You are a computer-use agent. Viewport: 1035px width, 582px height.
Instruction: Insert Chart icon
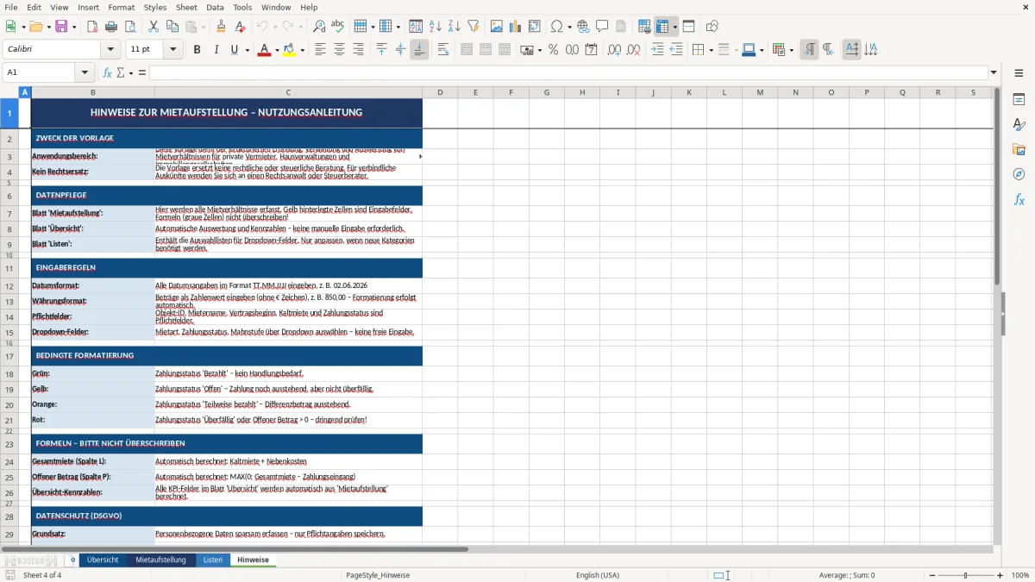pyautogui.click(x=516, y=27)
